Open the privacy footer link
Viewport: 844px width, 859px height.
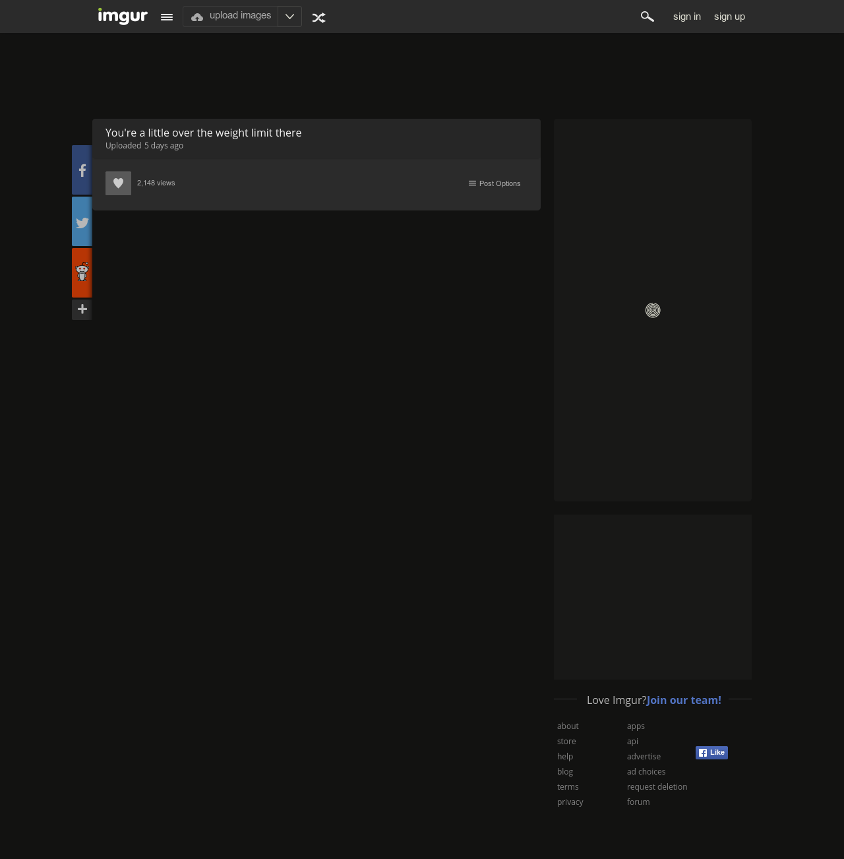coord(570,802)
